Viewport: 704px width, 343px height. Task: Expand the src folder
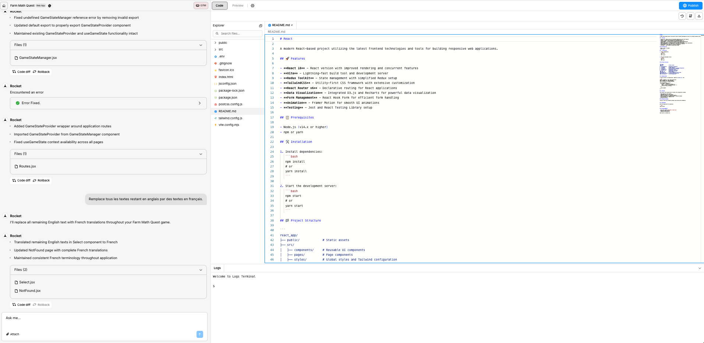pyautogui.click(x=221, y=50)
